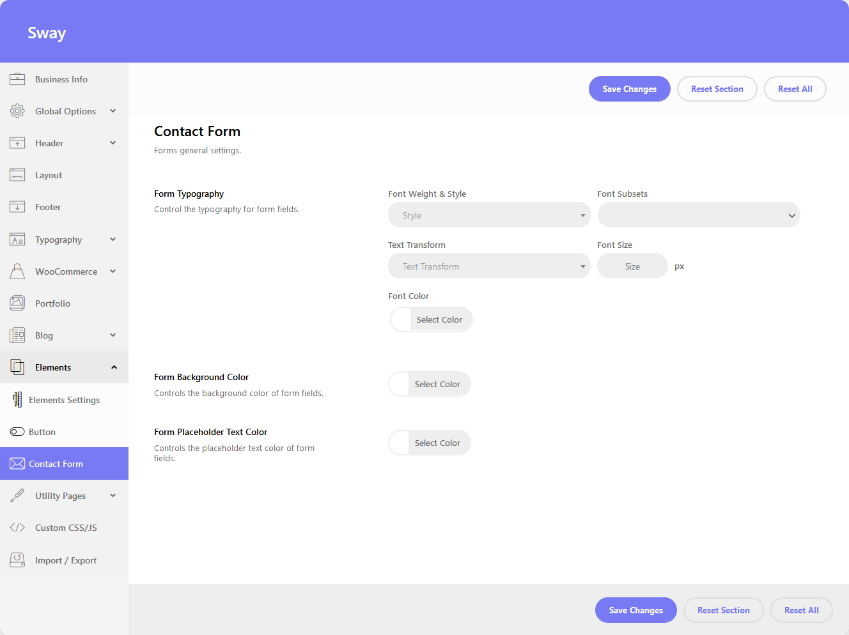849x635 pixels.
Task: Collapse the Elements menu section
Action: pos(114,367)
